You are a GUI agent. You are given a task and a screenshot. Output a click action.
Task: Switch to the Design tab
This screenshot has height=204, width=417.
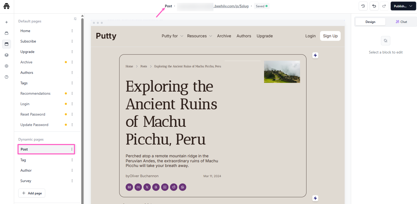point(370,22)
